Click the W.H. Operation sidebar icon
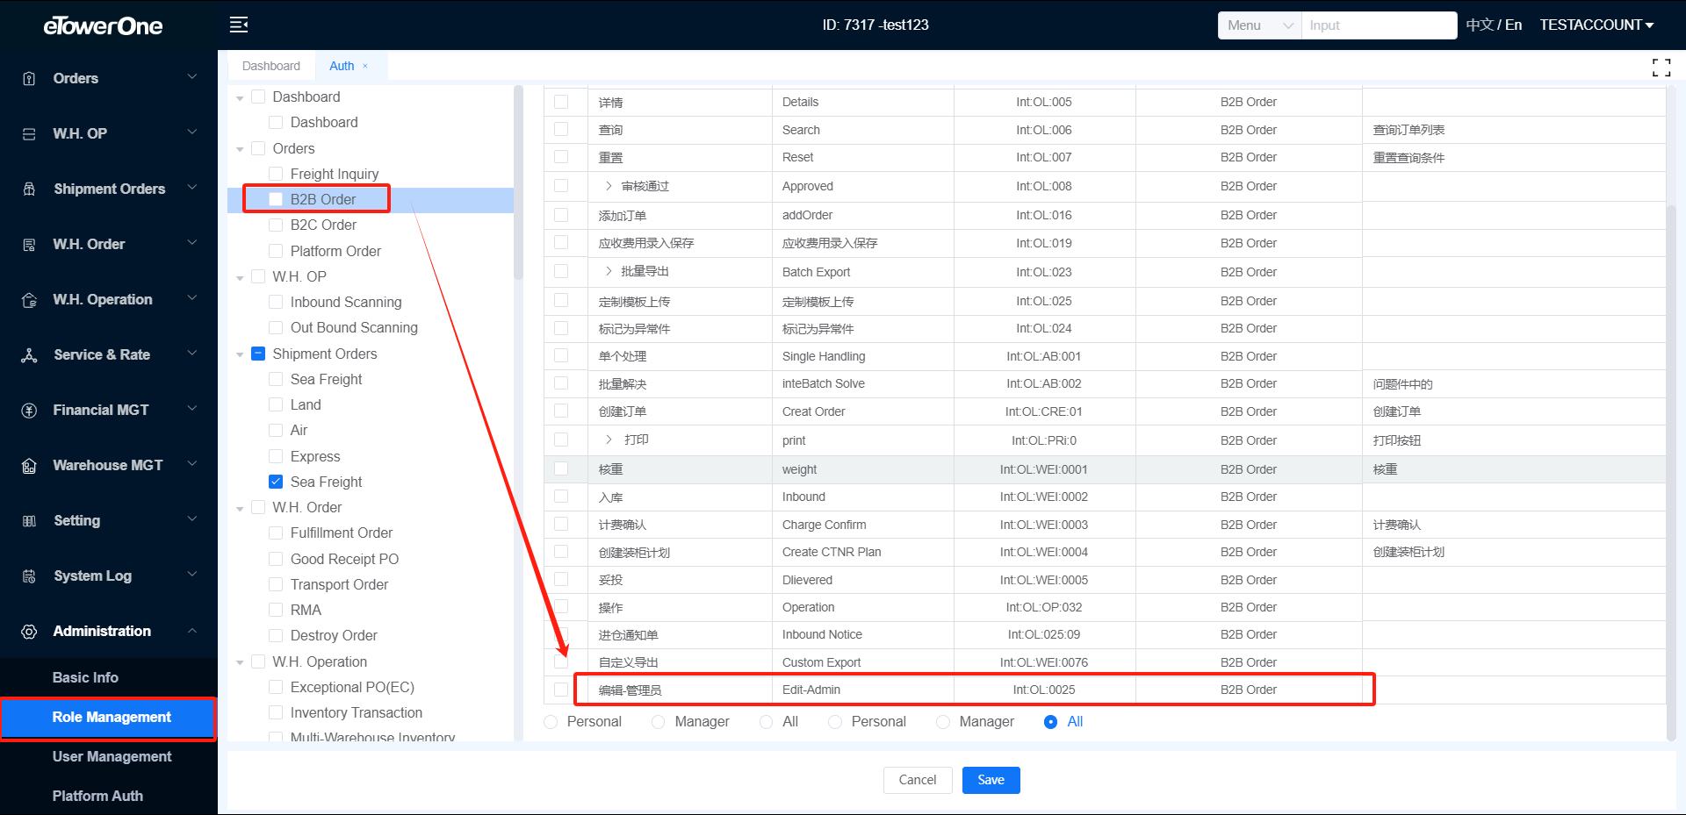1686x815 pixels. click(29, 300)
